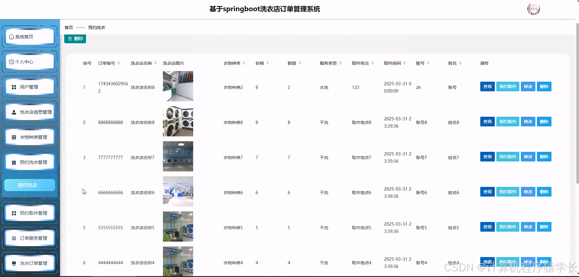Expand the 订单服务管理 menu

[30, 238]
